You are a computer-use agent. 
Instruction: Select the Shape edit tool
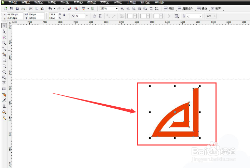pos(4,31)
